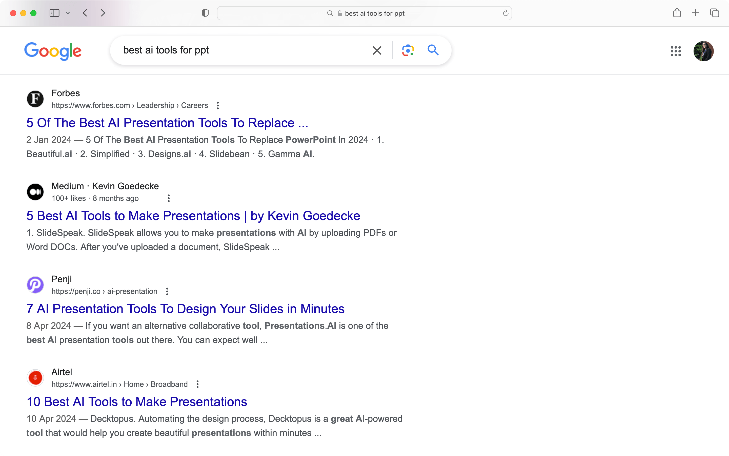Add a new tab with the plus icon
The width and height of the screenshot is (729, 456).
coord(696,13)
